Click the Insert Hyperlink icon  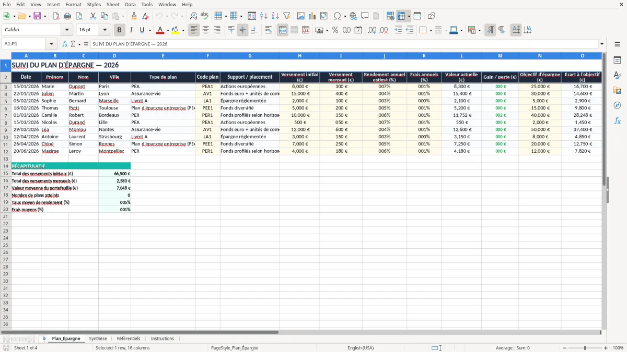[x=354, y=16]
